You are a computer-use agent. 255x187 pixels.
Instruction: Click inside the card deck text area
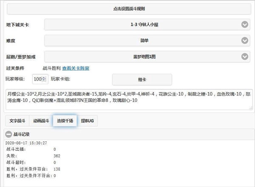(x=127, y=98)
